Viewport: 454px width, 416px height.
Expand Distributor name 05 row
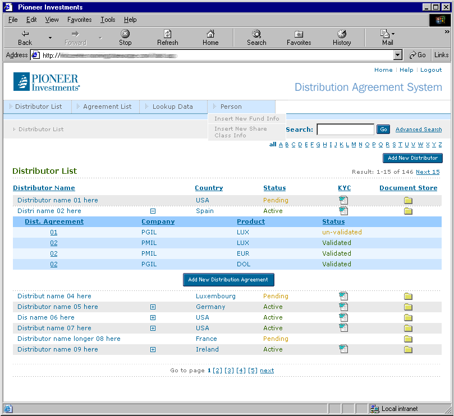(153, 307)
